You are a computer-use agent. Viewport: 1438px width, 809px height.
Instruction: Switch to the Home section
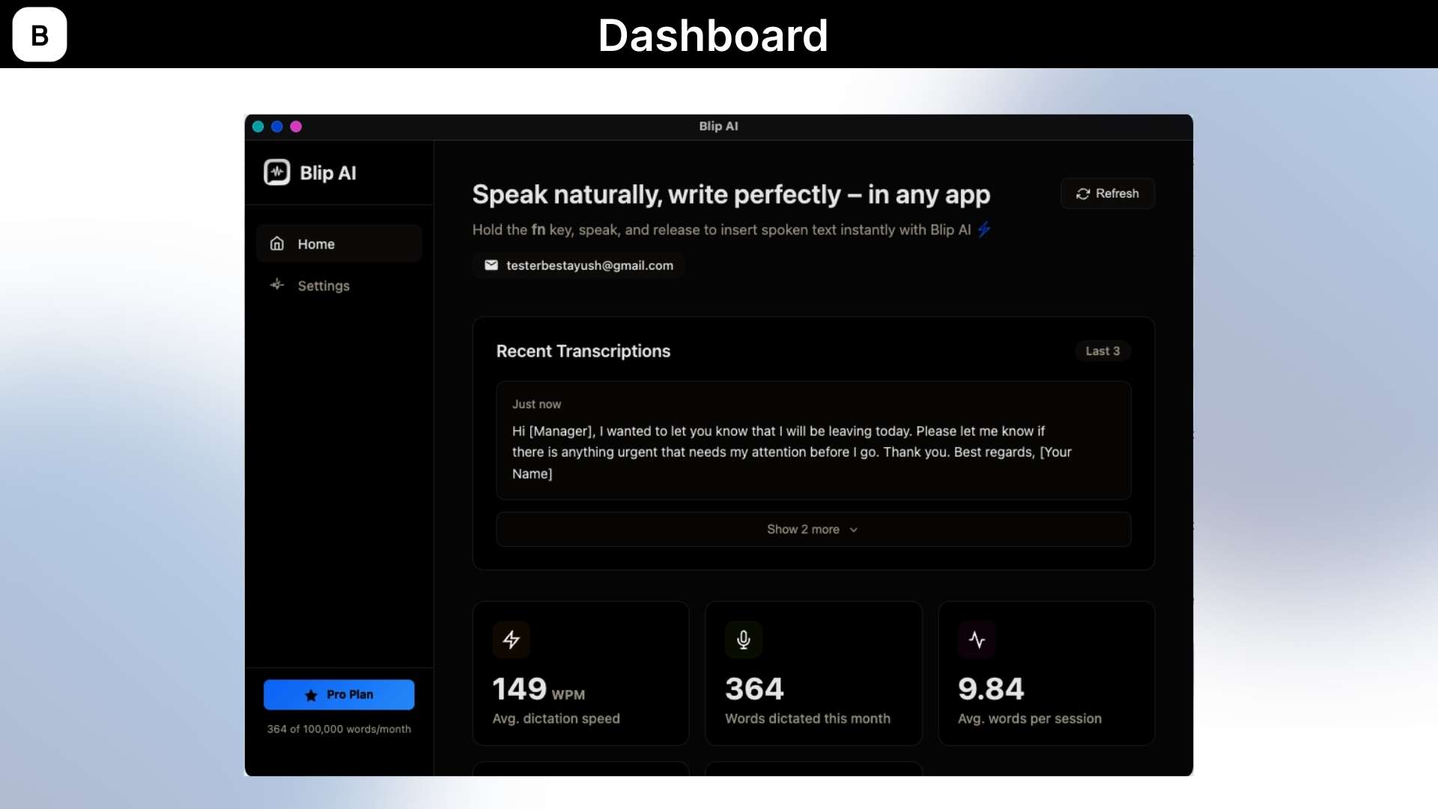coord(318,243)
